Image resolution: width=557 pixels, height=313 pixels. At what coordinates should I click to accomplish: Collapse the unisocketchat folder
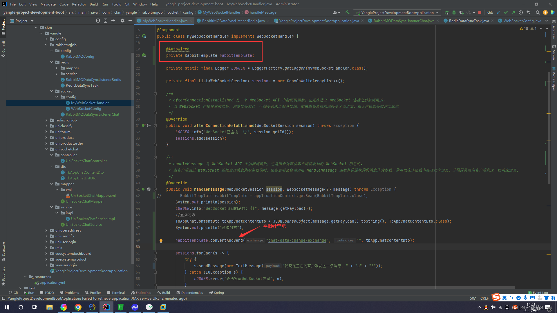46,149
